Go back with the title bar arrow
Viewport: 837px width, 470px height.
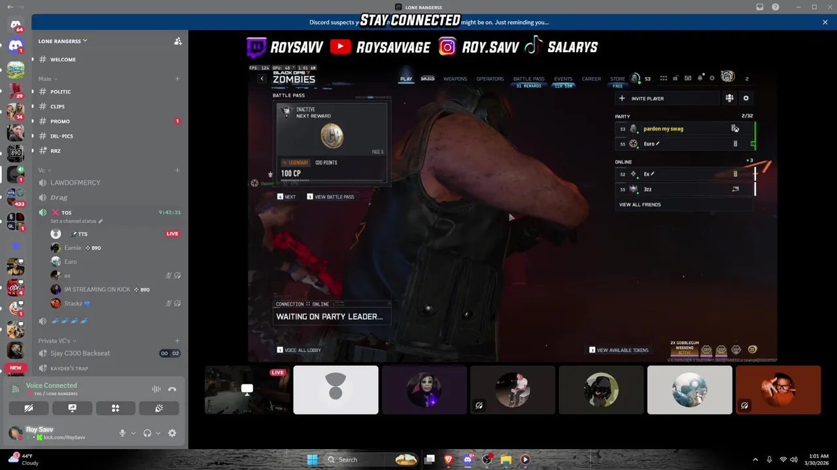click(10, 7)
